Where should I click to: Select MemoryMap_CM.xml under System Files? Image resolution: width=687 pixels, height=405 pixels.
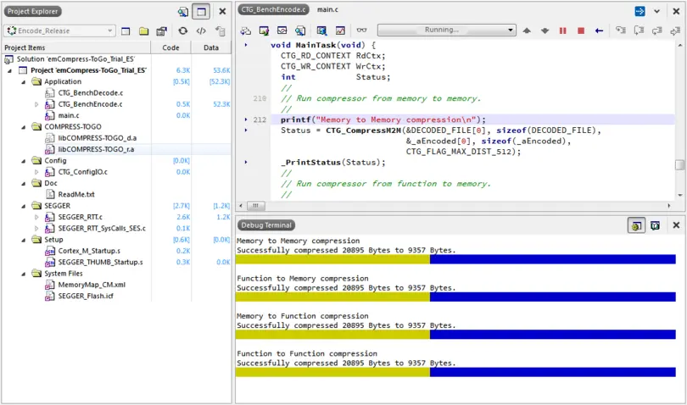[91, 286]
